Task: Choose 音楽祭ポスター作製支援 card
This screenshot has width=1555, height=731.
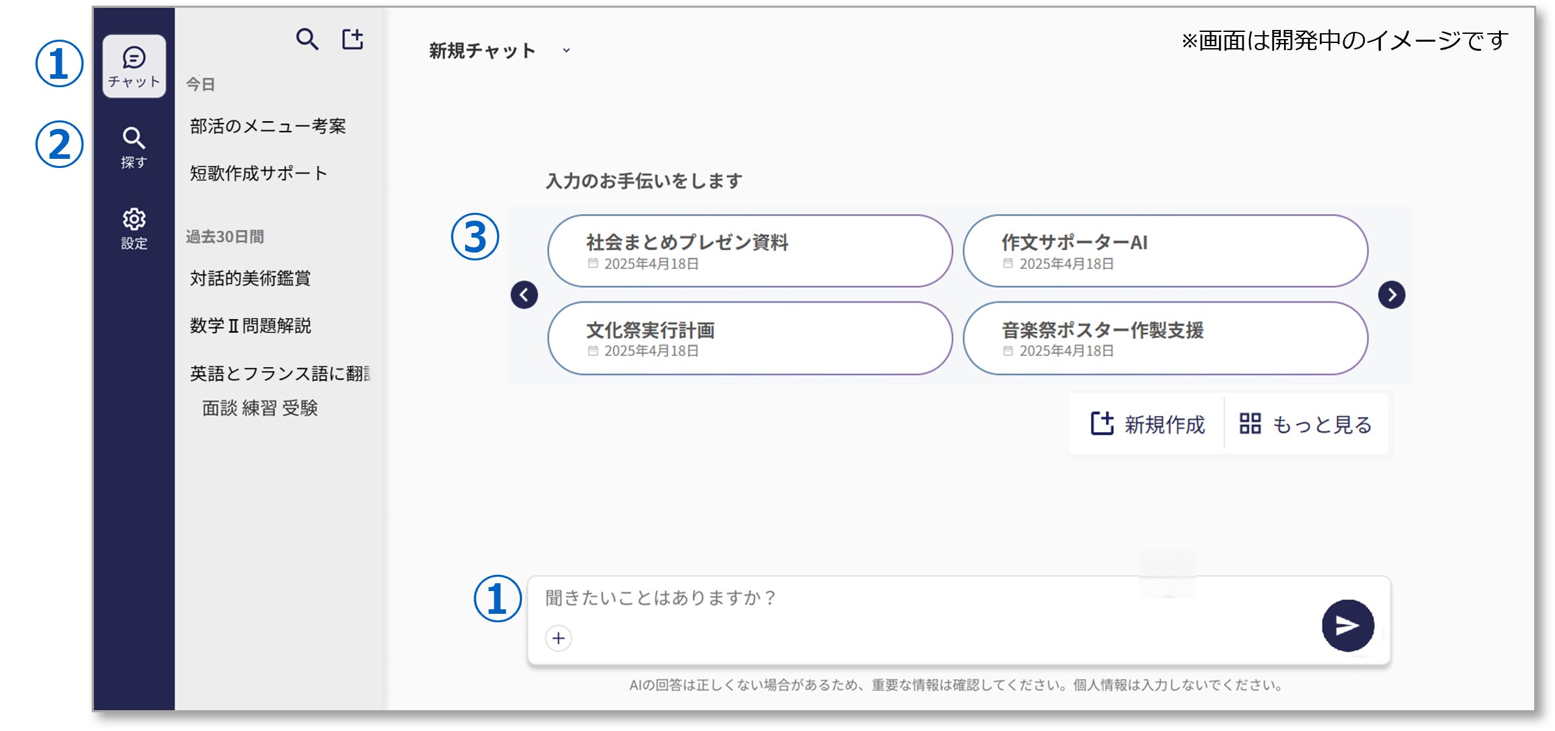Action: coord(1164,338)
